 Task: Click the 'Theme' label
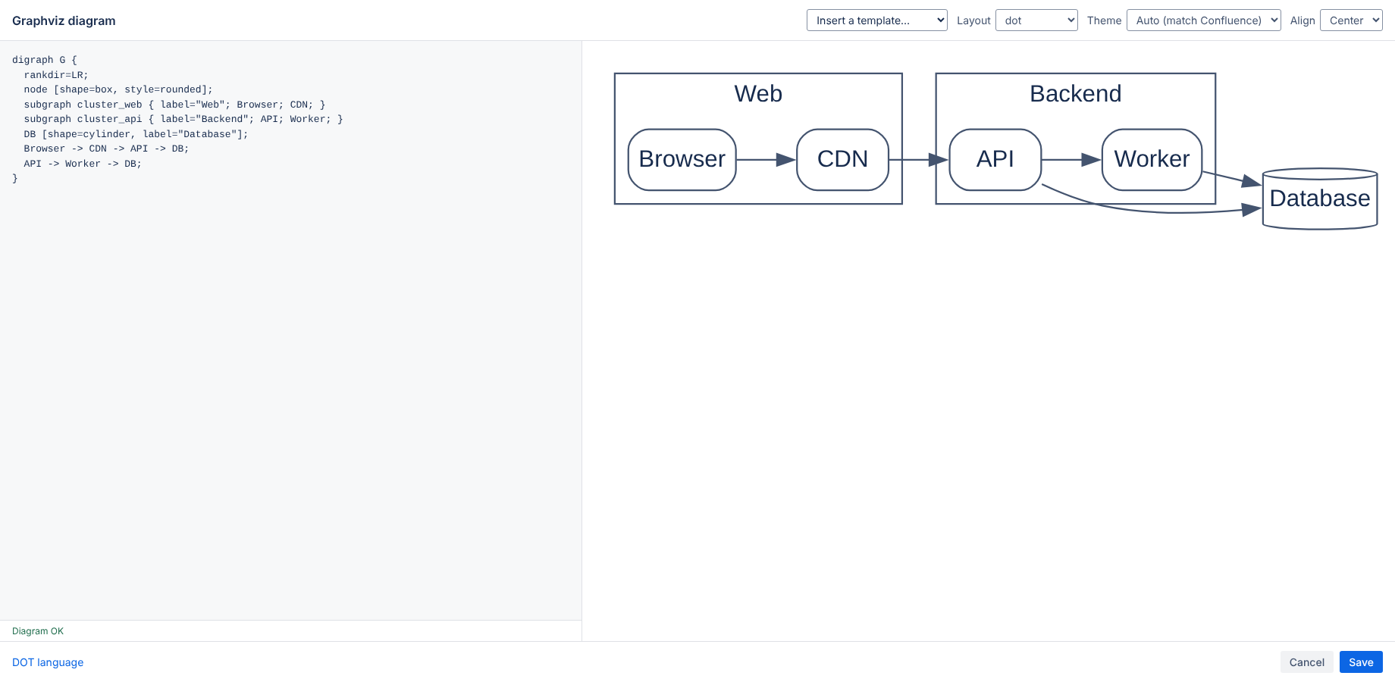coord(1104,20)
